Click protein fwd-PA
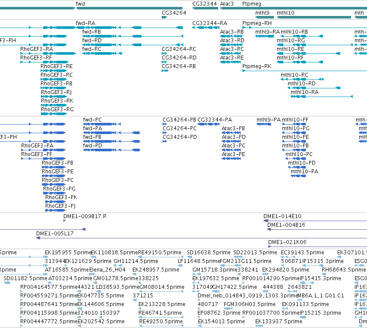Screen dimensions: 367x328 point(92,128)
